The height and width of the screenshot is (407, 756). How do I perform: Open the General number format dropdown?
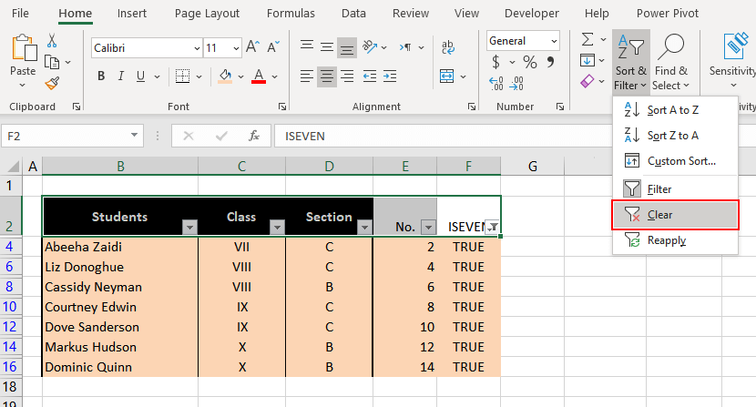click(x=554, y=41)
